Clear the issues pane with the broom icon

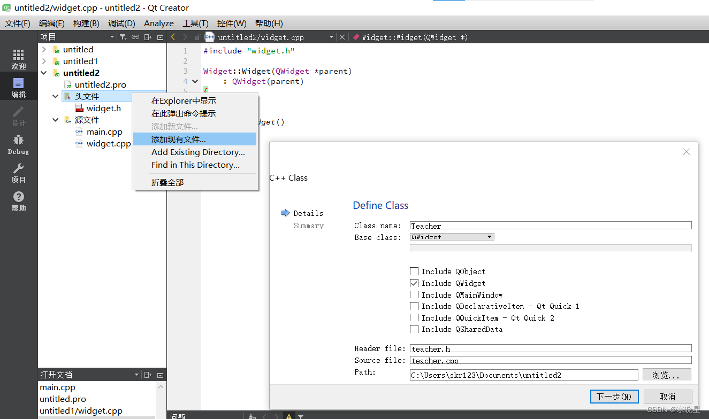tap(252, 416)
